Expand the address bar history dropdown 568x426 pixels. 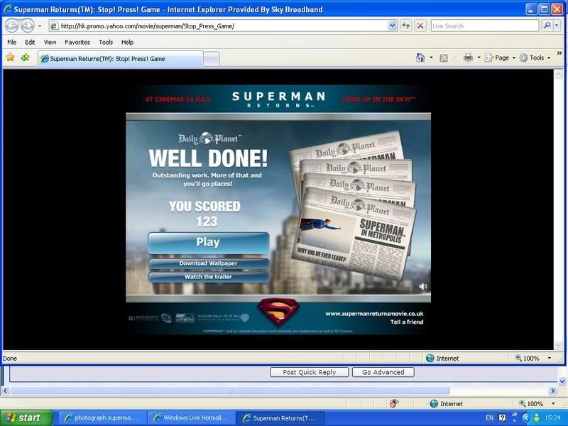tap(393, 26)
